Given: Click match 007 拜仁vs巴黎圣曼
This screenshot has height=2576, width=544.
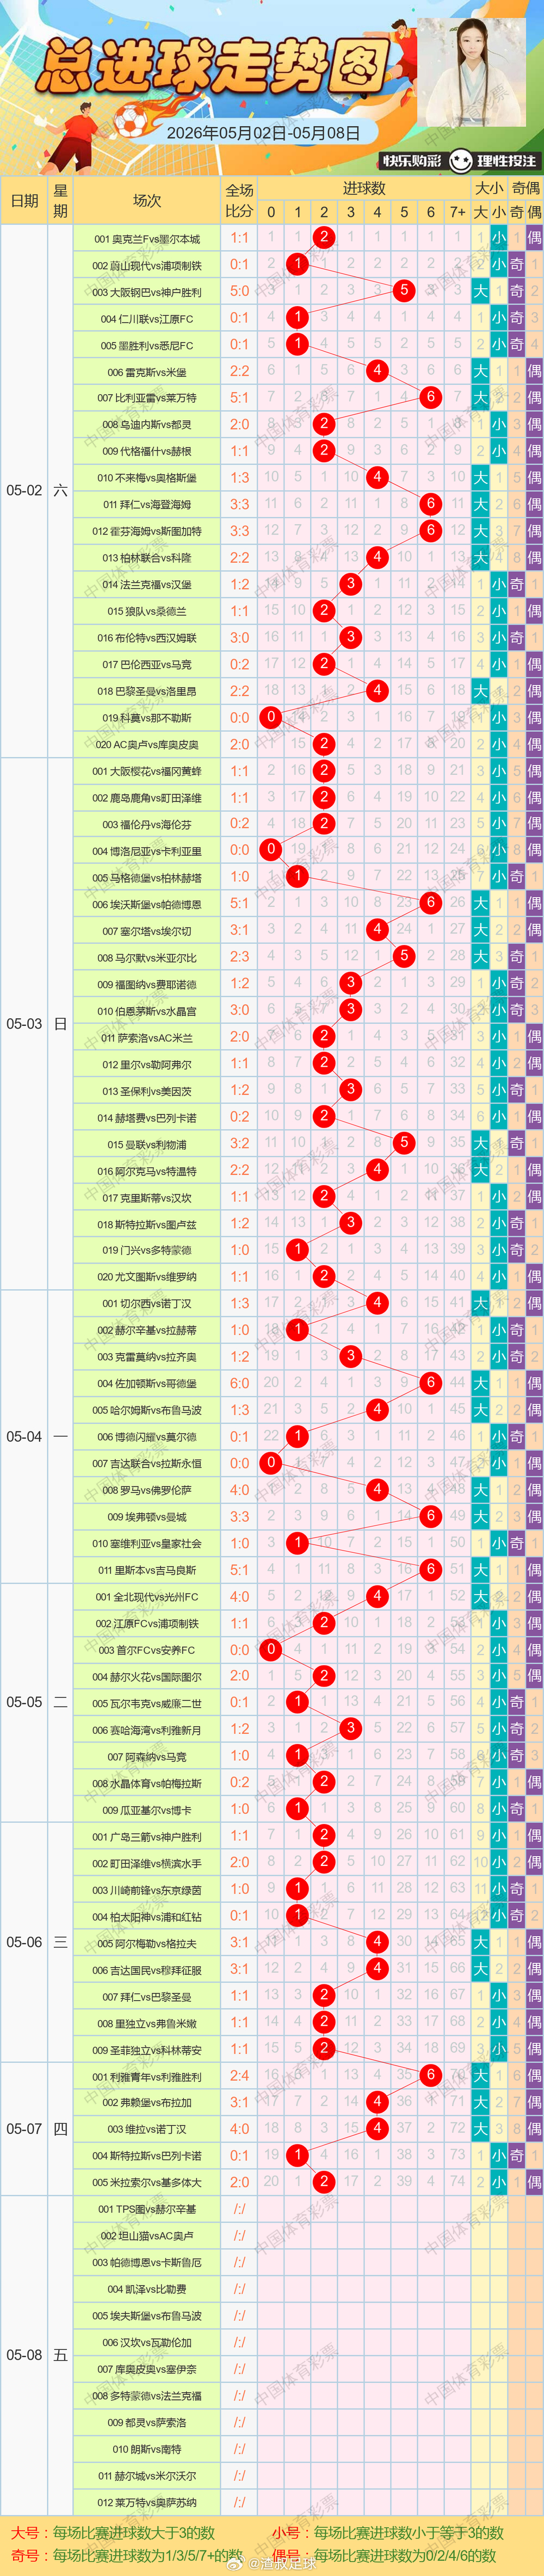Looking at the screenshot, I should [147, 1996].
